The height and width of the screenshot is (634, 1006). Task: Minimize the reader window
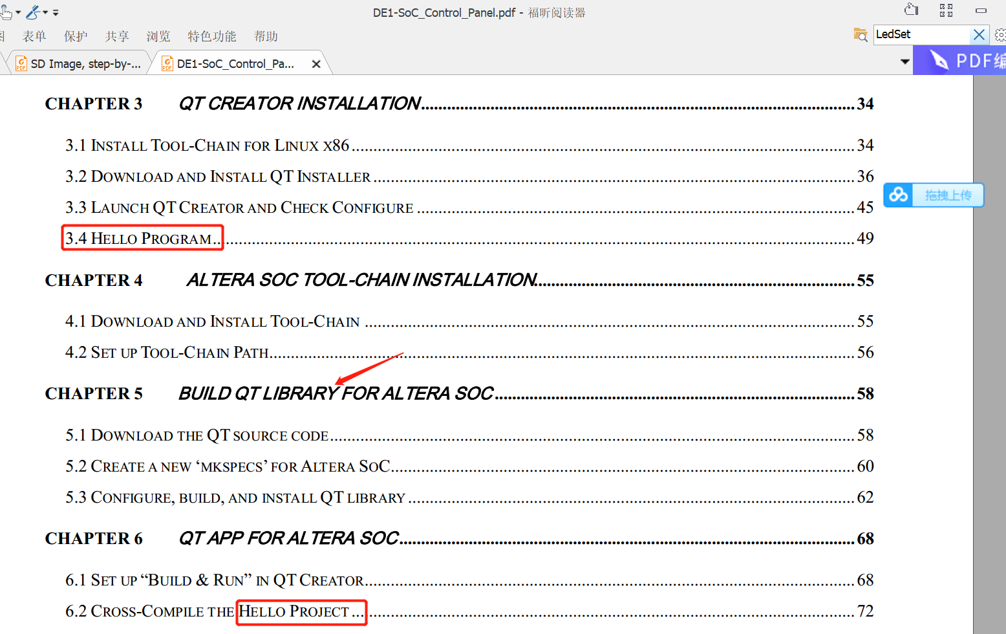pyautogui.click(x=981, y=10)
